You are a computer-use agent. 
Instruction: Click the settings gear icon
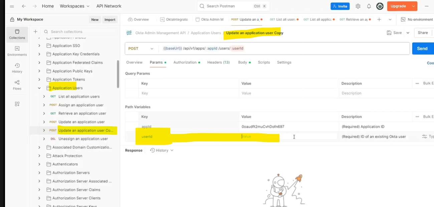click(x=358, y=6)
